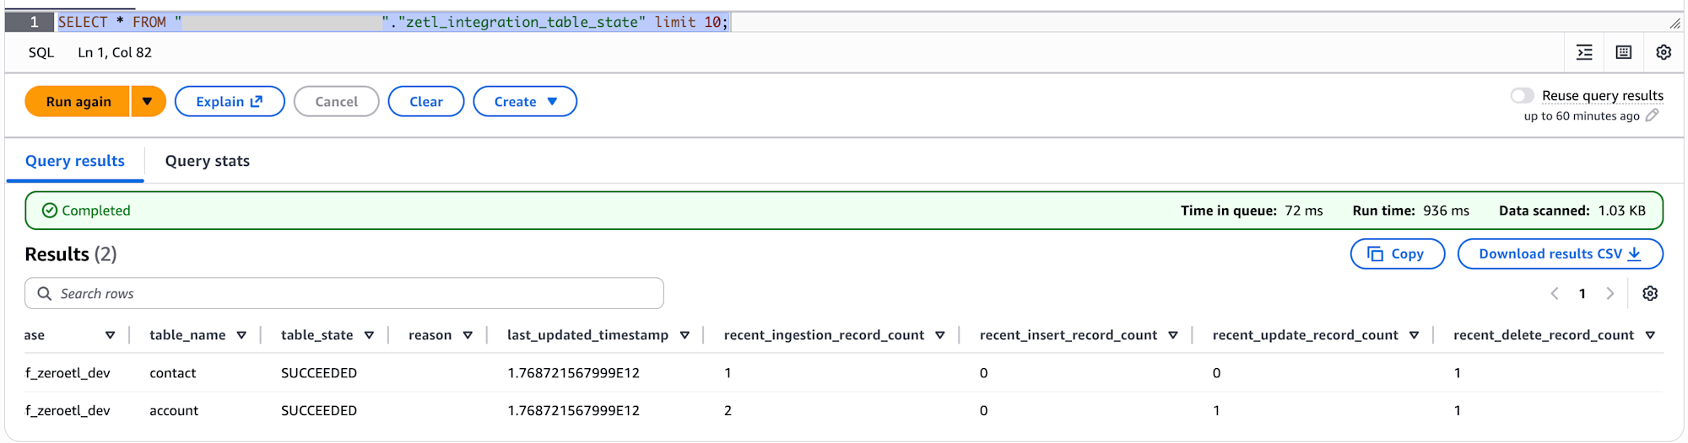This screenshot has height=443, width=1688.
Task: Open Run again options dropdown arrow
Action: click(x=148, y=101)
